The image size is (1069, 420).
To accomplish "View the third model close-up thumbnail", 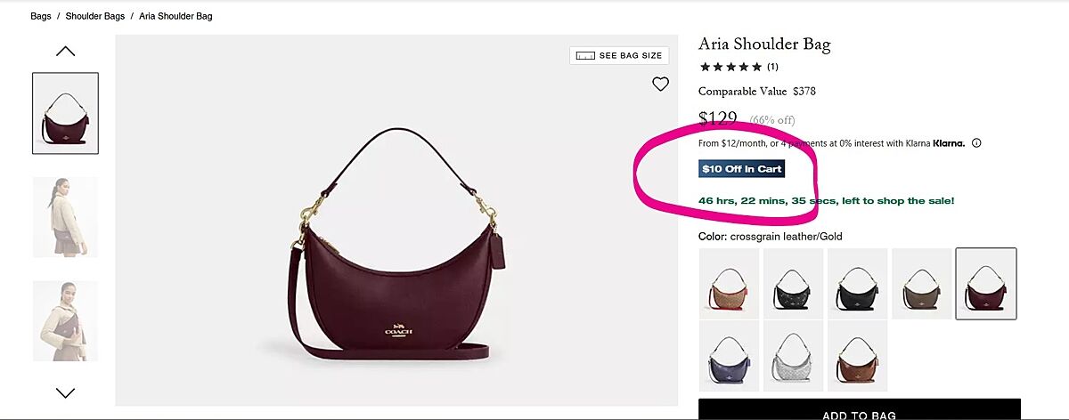I will 65,320.
